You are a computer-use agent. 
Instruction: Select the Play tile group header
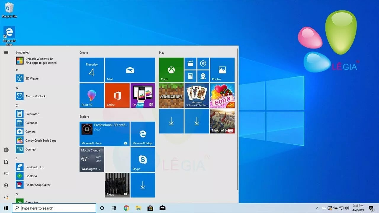pyautogui.click(x=162, y=53)
